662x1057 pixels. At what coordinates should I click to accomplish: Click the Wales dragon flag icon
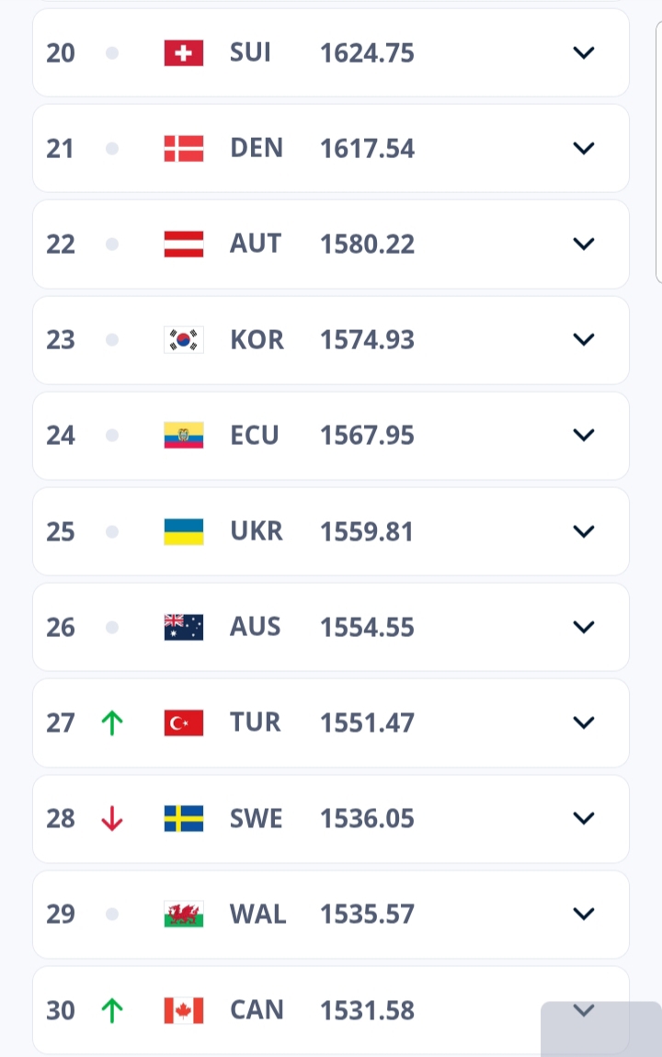184,915
